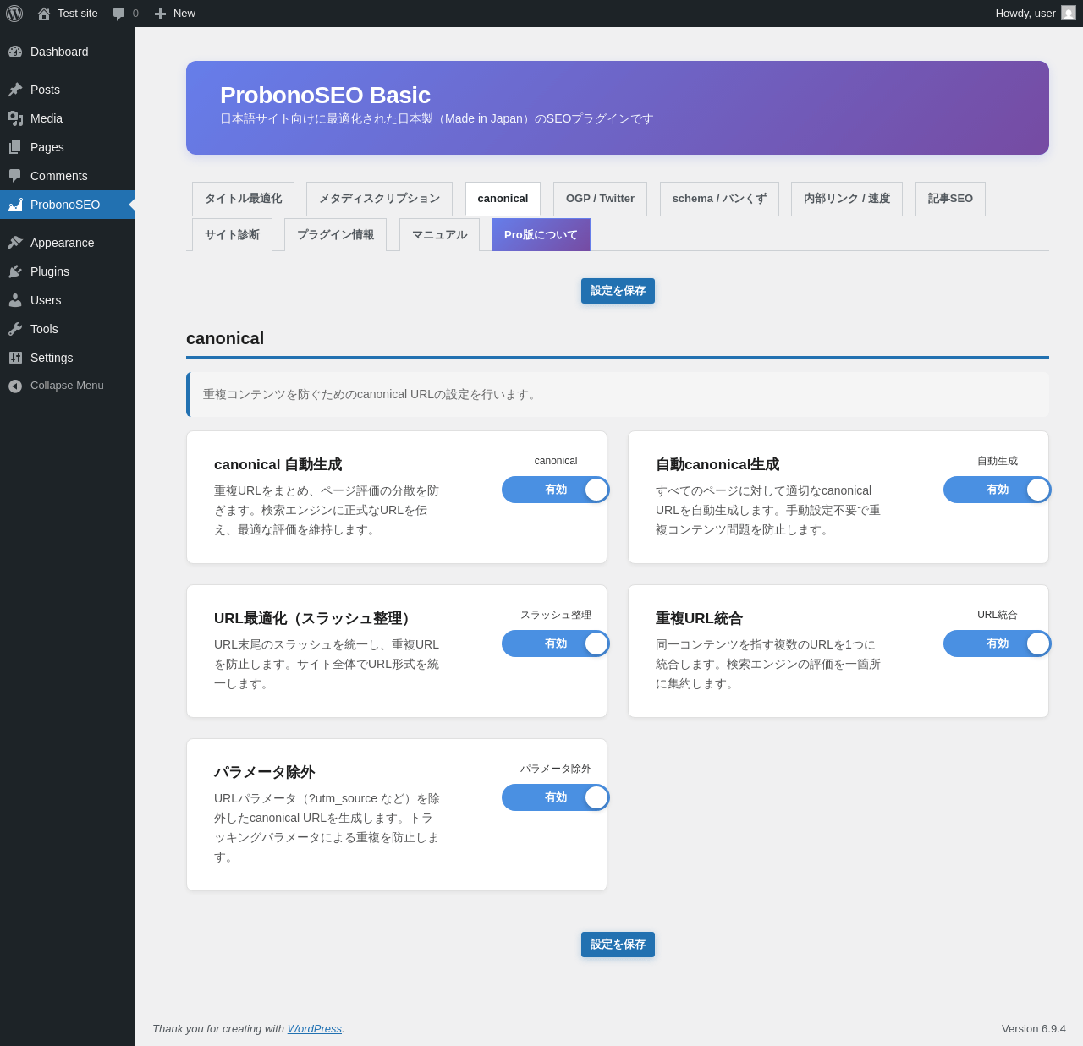Click the bottom 設定を保存 button
This screenshot has height=1046, width=1083.
click(x=618, y=945)
